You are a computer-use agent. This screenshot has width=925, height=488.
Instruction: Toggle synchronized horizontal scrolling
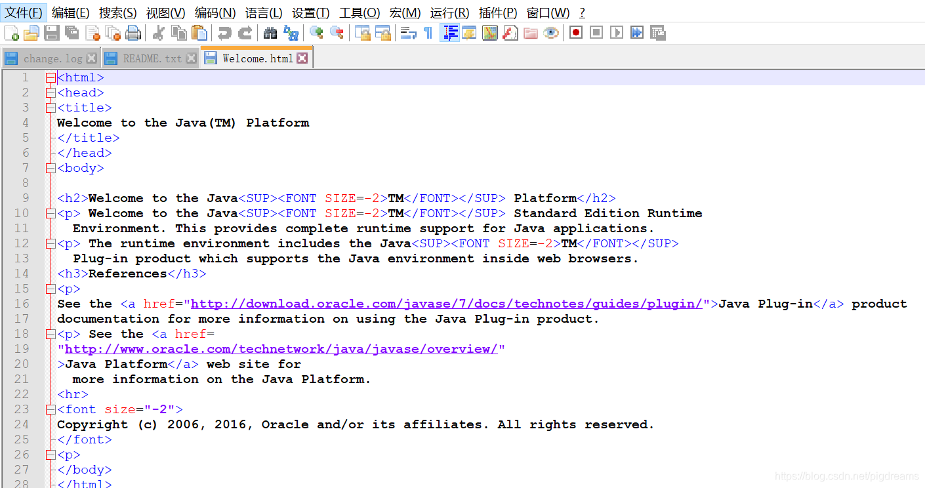click(x=382, y=32)
